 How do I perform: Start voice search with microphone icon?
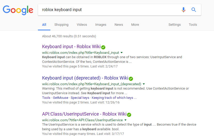[184, 10]
